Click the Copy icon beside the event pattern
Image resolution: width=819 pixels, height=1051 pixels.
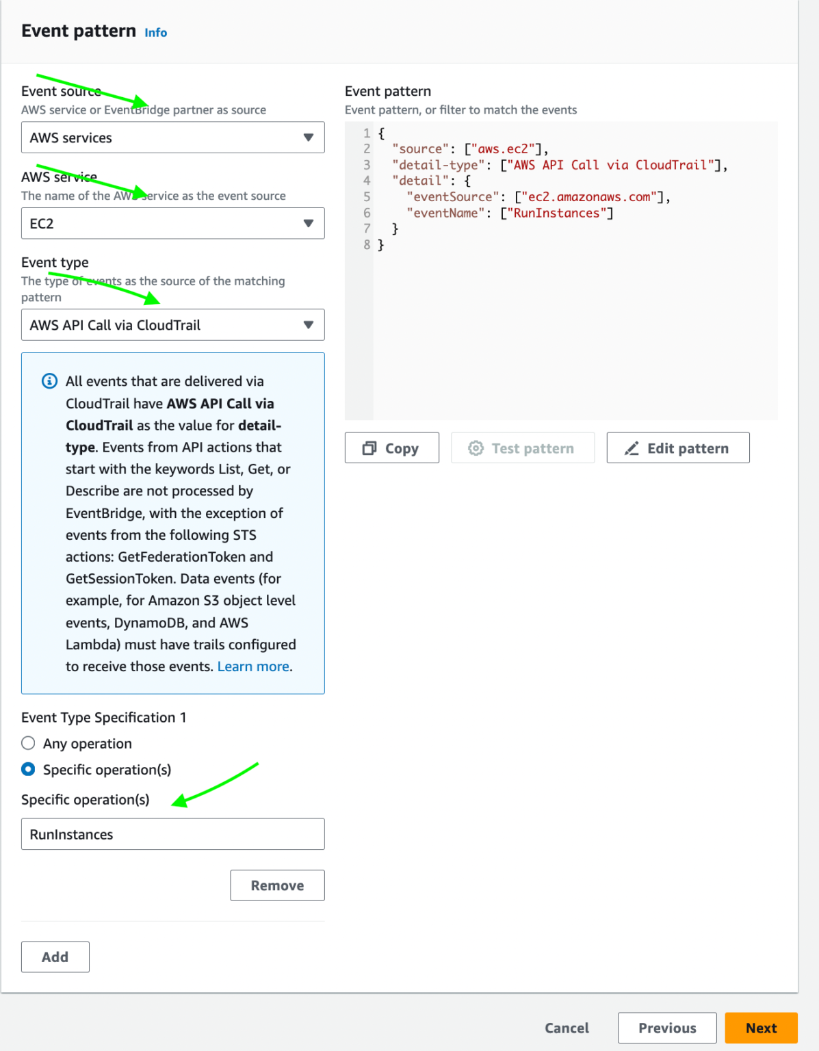370,447
